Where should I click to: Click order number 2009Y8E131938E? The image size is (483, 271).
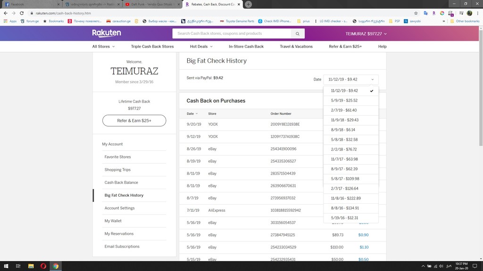[x=285, y=124]
